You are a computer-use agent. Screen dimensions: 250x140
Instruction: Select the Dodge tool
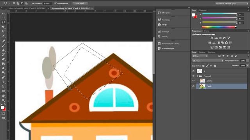tap(3, 73)
